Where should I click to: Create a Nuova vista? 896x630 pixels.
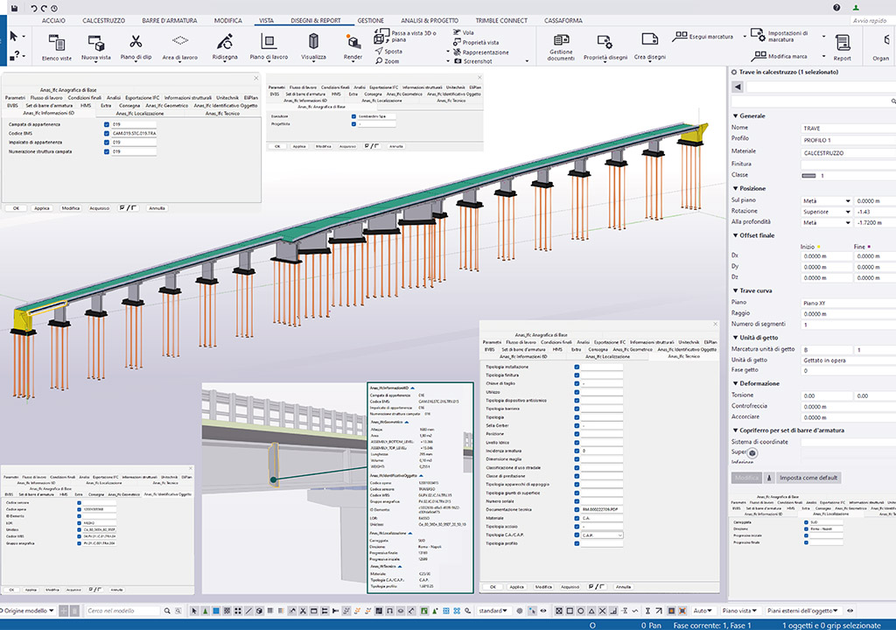pos(96,45)
